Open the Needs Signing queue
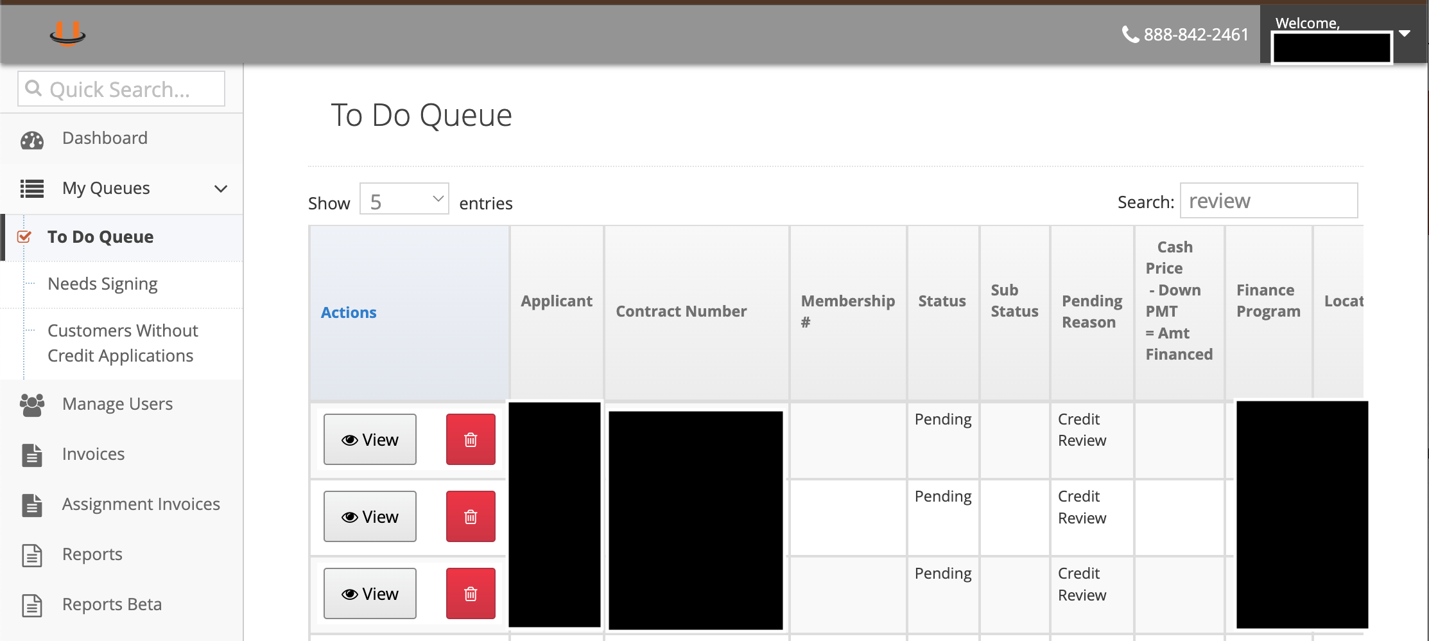Image resolution: width=1429 pixels, height=641 pixels. pyautogui.click(x=103, y=284)
